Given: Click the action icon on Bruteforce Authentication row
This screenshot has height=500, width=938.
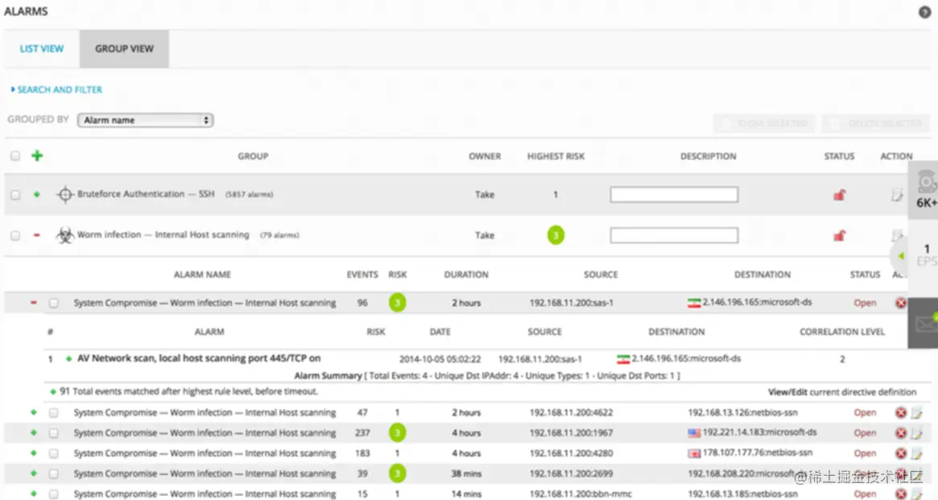Looking at the screenshot, I should pyautogui.click(x=897, y=194).
